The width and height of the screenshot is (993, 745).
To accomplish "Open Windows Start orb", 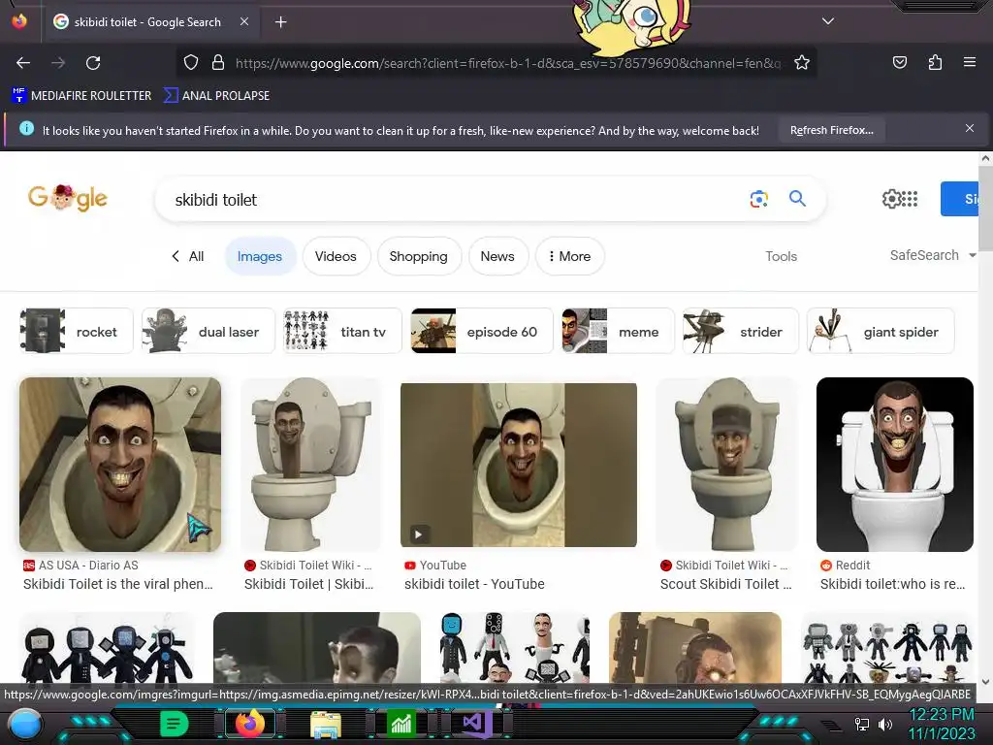I will tap(25, 725).
